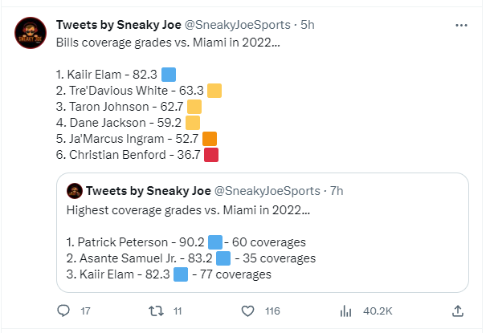Open the quoted tweet's 7h timestamp
This screenshot has height=333, width=490.
click(x=337, y=191)
